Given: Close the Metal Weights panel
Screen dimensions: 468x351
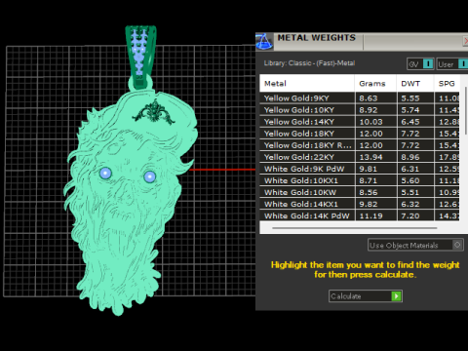Looking at the screenshot, I should (x=465, y=41).
